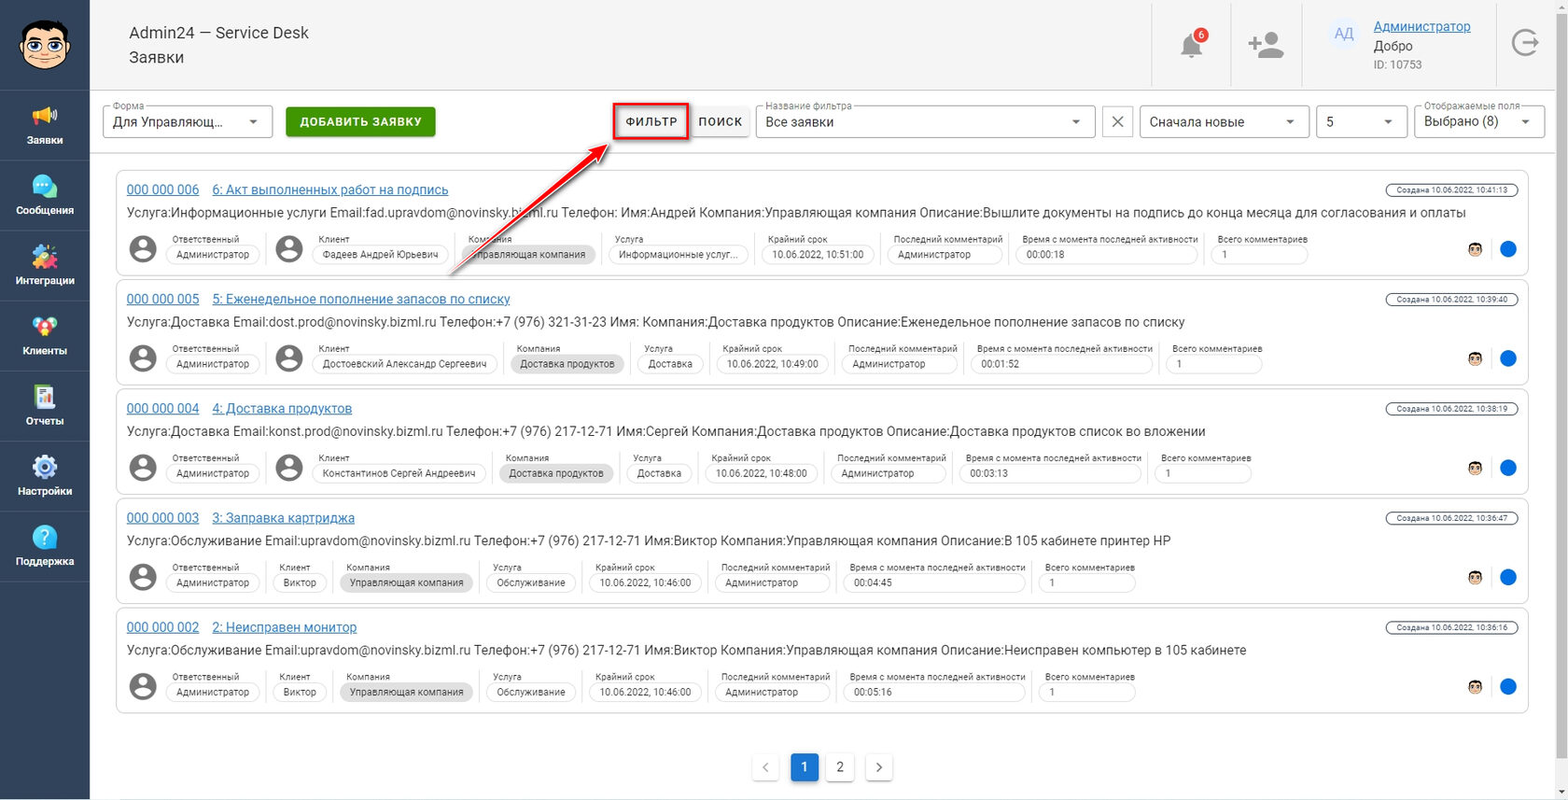Image resolution: width=1568 pixels, height=800 pixels.
Task: Click the ПОИСК tab button
Action: click(721, 121)
